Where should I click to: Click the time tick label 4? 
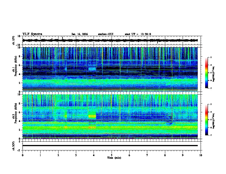click(x=94, y=155)
